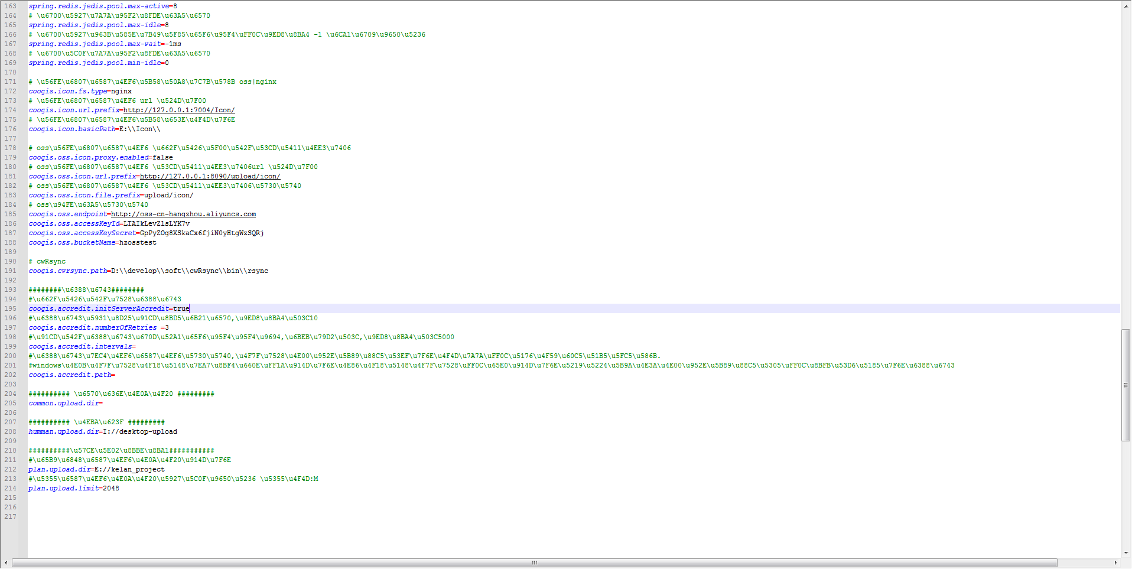Viewport: 1132px width, 569px height.
Task: Select the spring.redis.jedis.pool.max-wait=-1ms line
Action: 105,44
